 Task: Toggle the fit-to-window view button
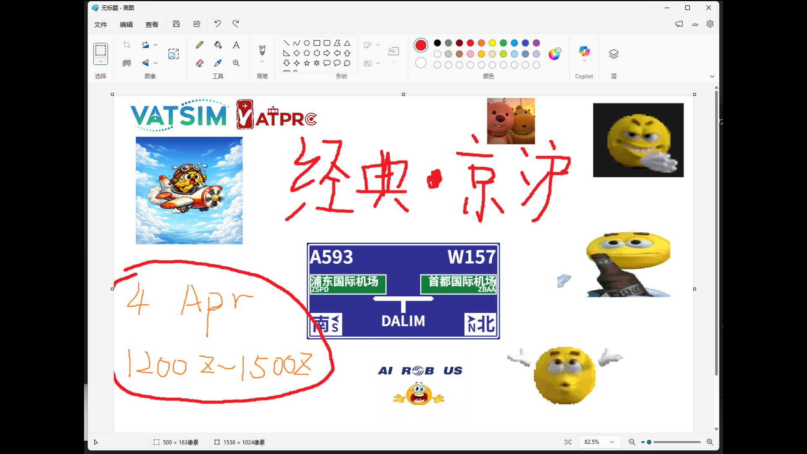coord(568,442)
